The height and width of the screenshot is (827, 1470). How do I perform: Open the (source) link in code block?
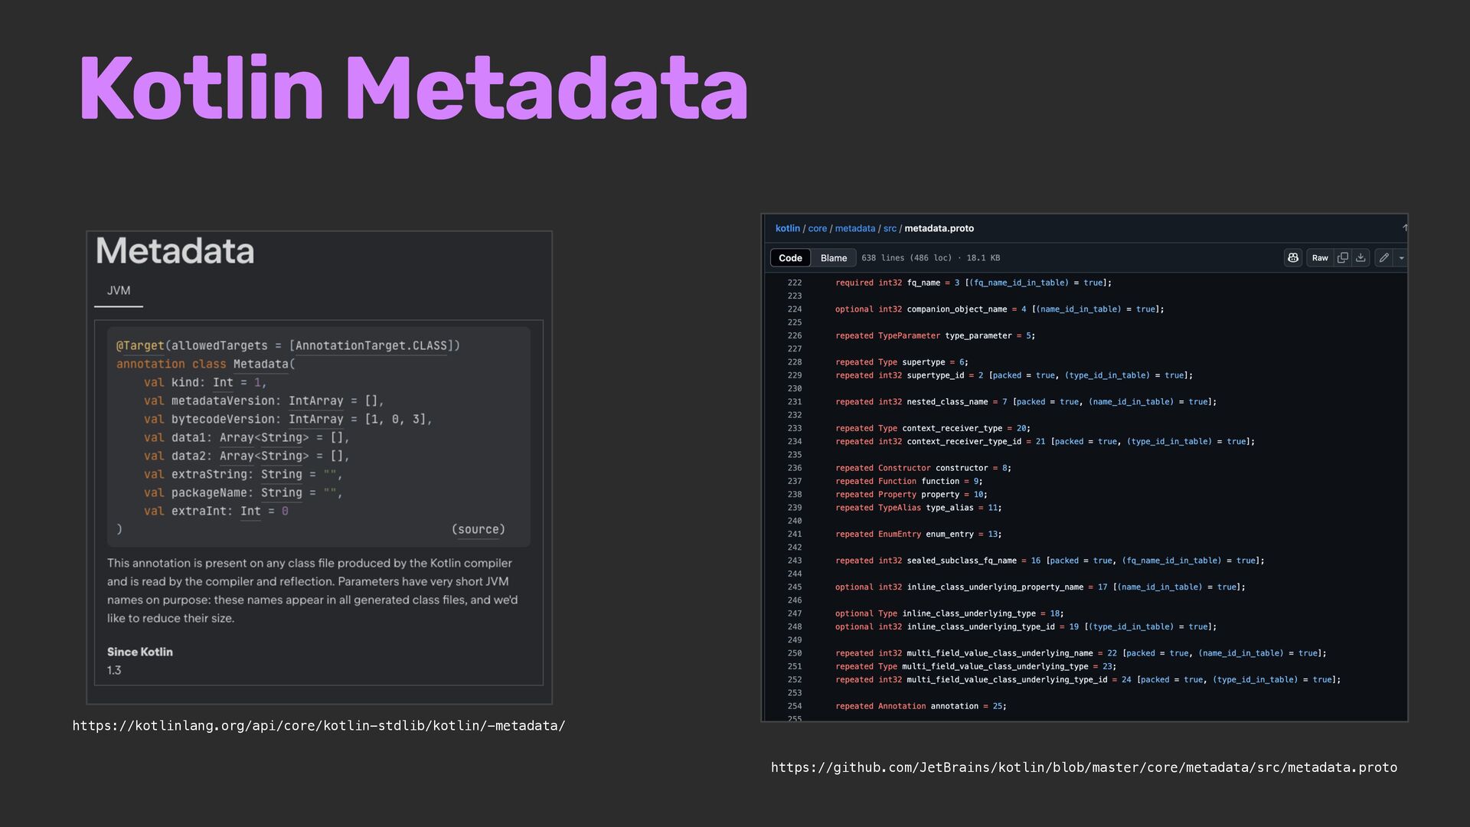point(479,529)
